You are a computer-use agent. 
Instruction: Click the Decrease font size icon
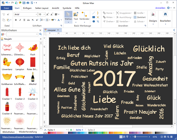click(x=52, y=14)
